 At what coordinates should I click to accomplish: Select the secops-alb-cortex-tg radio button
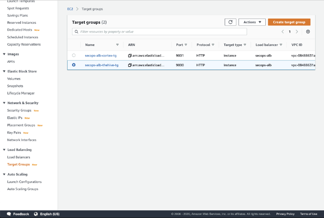tap(74, 55)
